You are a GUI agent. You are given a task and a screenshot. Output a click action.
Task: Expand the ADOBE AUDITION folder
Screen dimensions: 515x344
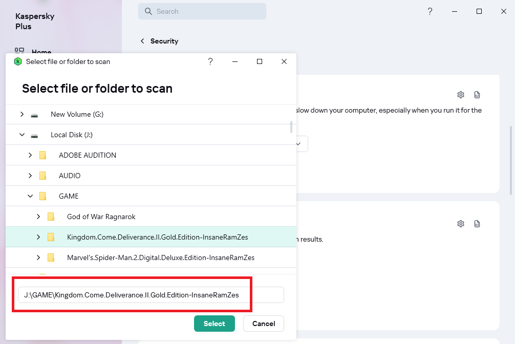pyautogui.click(x=30, y=155)
